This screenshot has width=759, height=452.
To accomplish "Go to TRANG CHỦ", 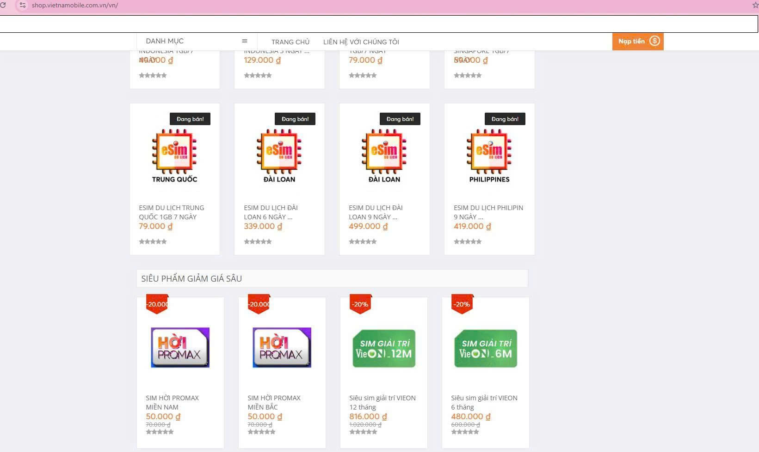I will (290, 42).
